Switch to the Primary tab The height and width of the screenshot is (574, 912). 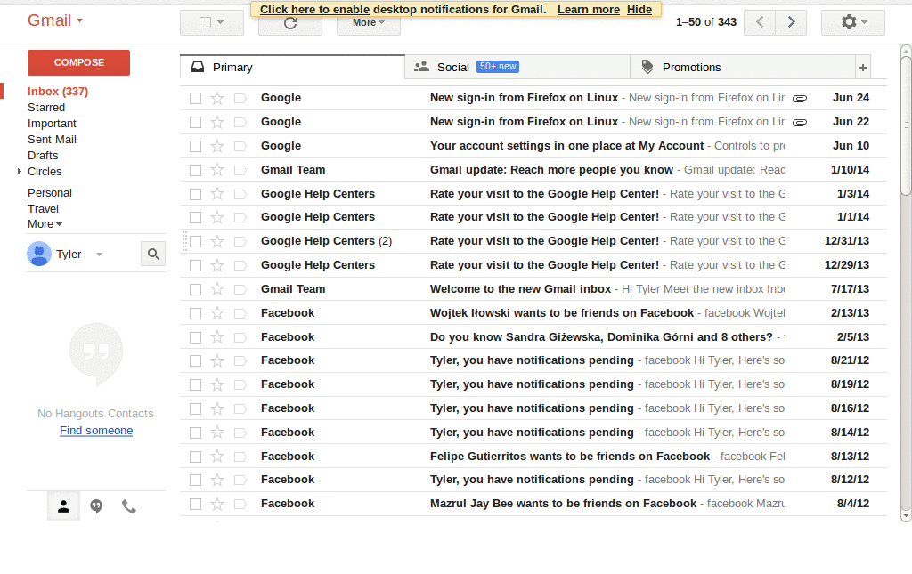[x=292, y=68]
